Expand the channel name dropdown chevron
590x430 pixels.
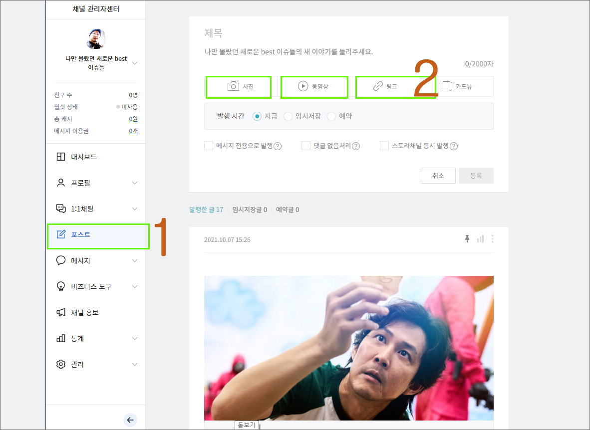tap(135, 63)
